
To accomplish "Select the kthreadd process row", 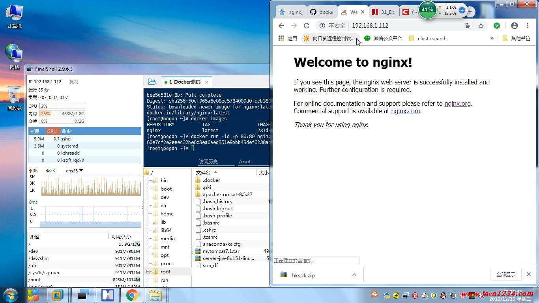I will (x=85, y=153).
